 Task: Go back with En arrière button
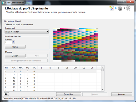coord(68,94)
